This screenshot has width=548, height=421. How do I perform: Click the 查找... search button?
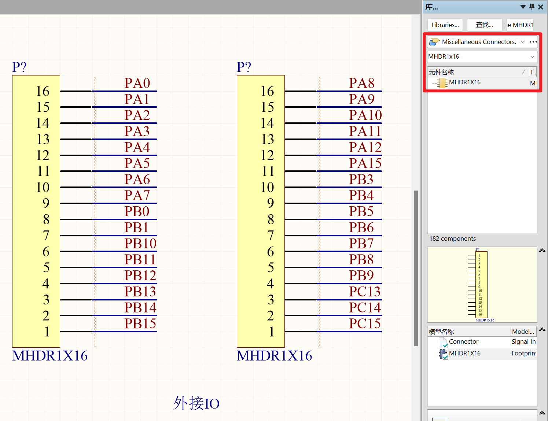[485, 25]
